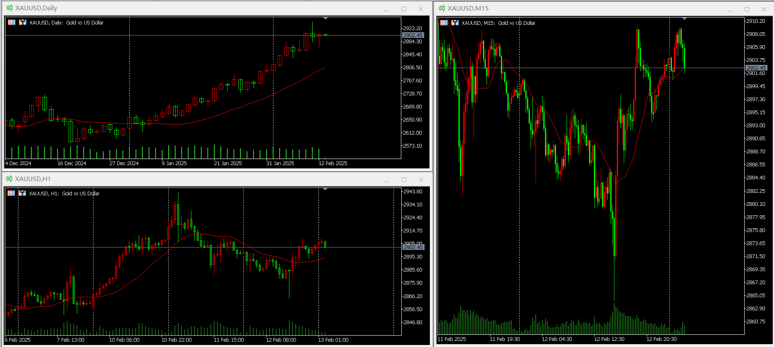This screenshot has width=774, height=347.
Task: Click 'XAUUSD, Daily: Gold vs US Dollar' chart label
Action: click(x=67, y=23)
